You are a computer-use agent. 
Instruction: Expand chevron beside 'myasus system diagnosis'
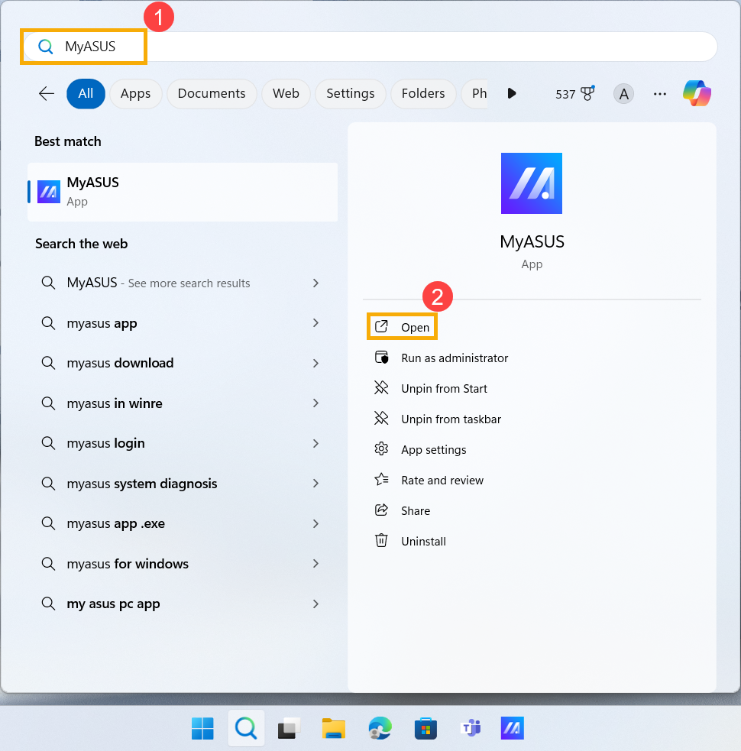315,484
